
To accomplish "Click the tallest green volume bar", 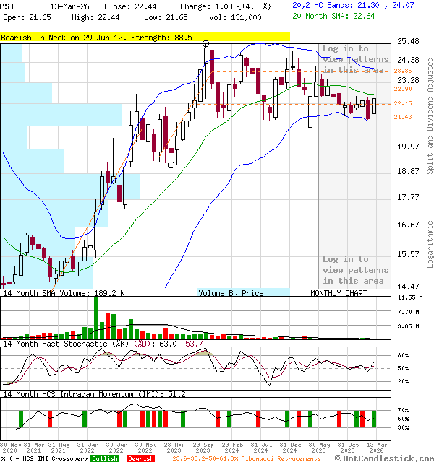I will point(95,318).
